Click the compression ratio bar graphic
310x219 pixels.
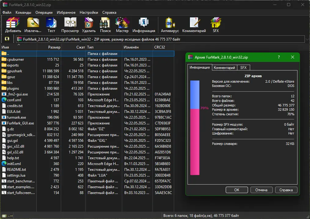click(195, 127)
